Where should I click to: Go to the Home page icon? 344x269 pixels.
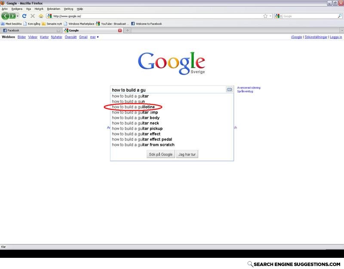pyautogui.click(x=41, y=16)
